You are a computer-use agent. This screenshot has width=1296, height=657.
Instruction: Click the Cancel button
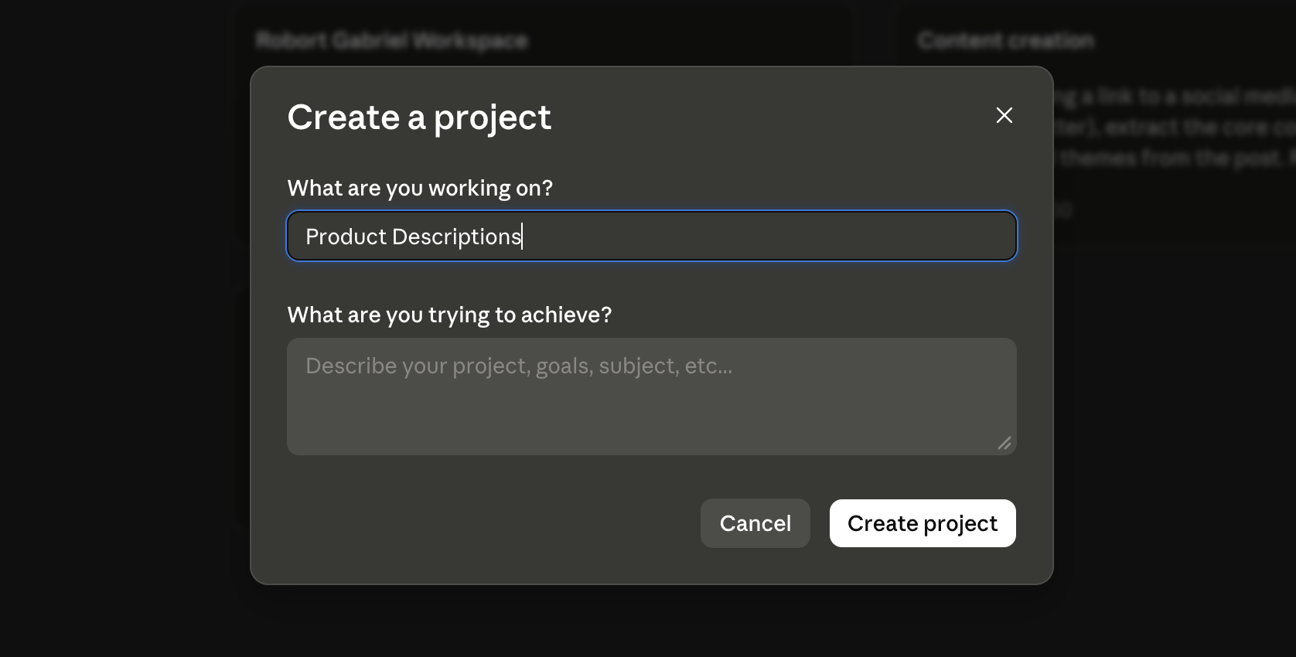point(755,523)
